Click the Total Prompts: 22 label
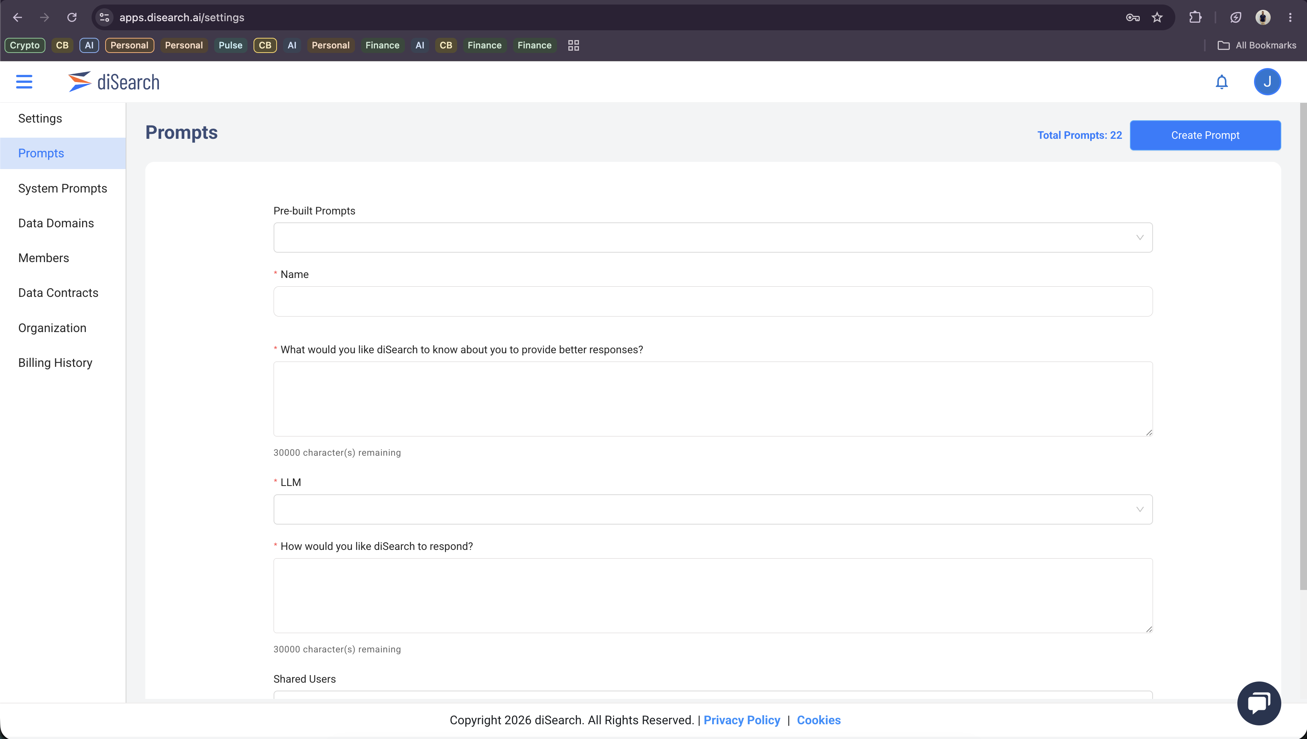Image resolution: width=1307 pixels, height=739 pixels. 1080,135
